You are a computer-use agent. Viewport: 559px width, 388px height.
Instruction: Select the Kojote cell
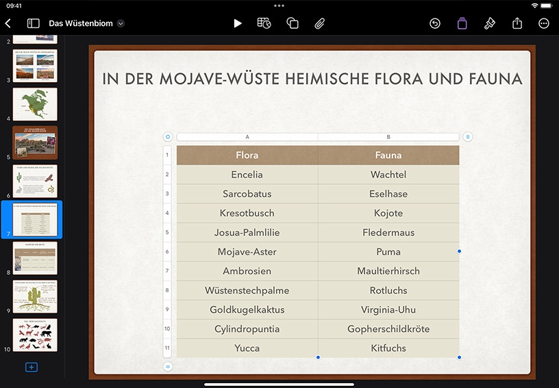click(388, 213)
